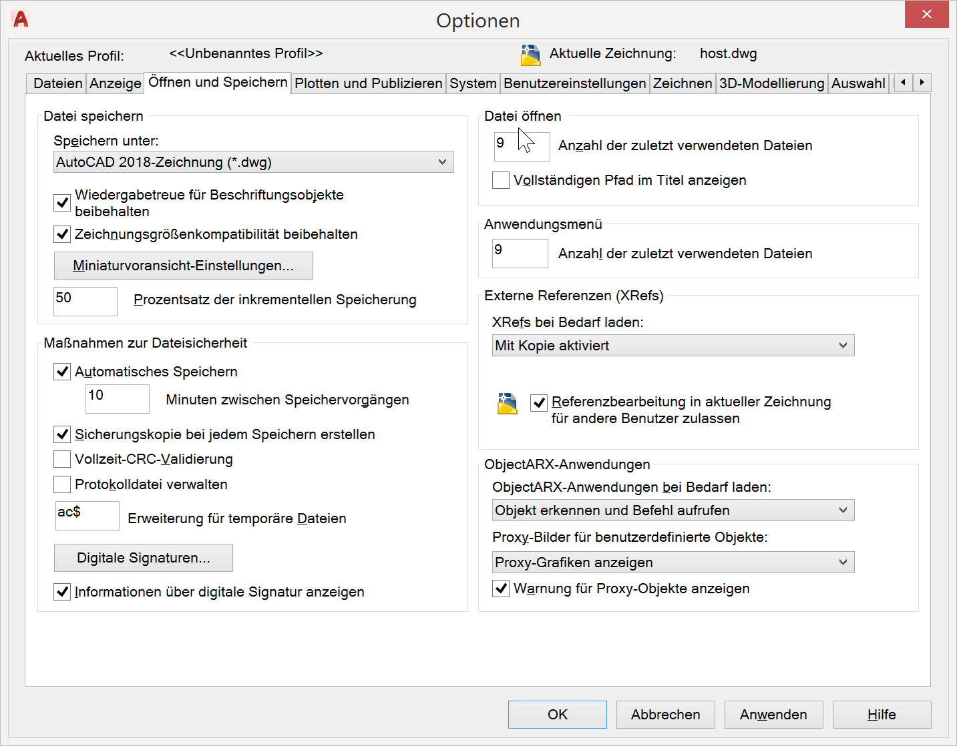Expand XRefs bei Bedarf laden dropdown
The height and width of the screenshot is (746, 957).
pos(673,346)
